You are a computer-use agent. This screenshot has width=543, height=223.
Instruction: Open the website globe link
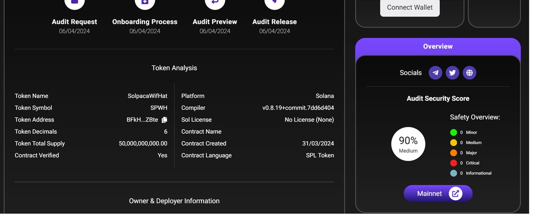coord(470,73)
